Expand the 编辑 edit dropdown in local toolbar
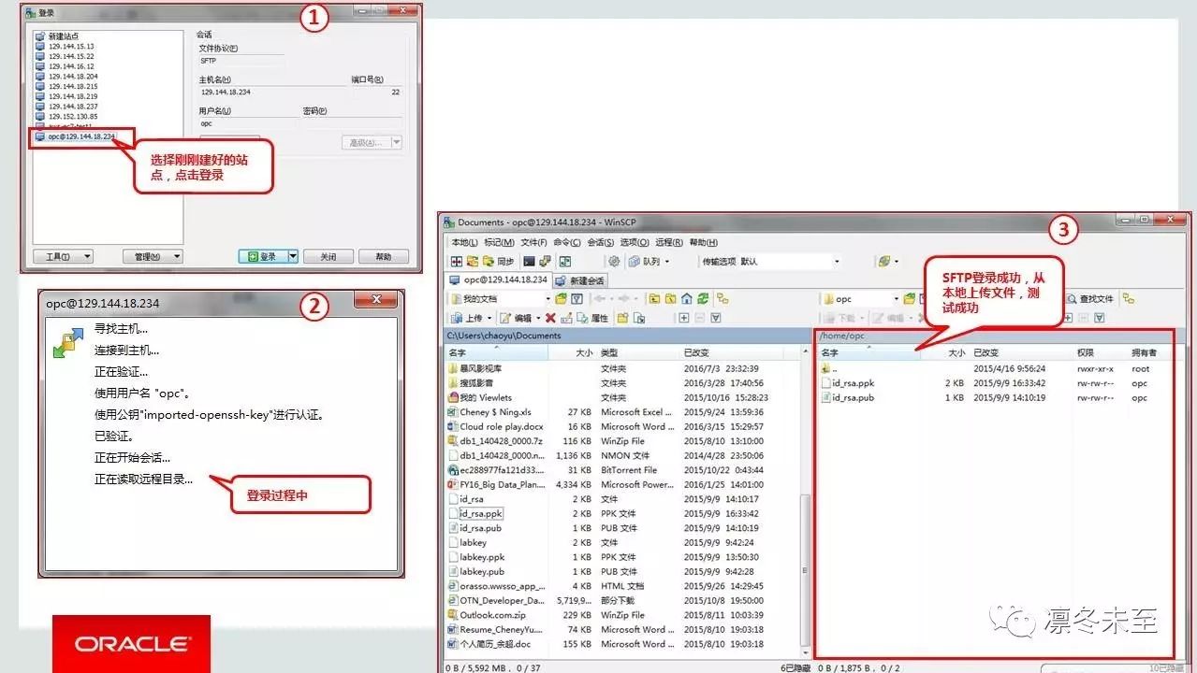Image resolution: width=1197 pixels, height=673 pixels. [538, 319]
